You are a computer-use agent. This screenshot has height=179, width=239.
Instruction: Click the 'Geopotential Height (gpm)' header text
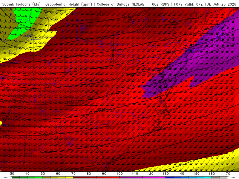point(69,4)
